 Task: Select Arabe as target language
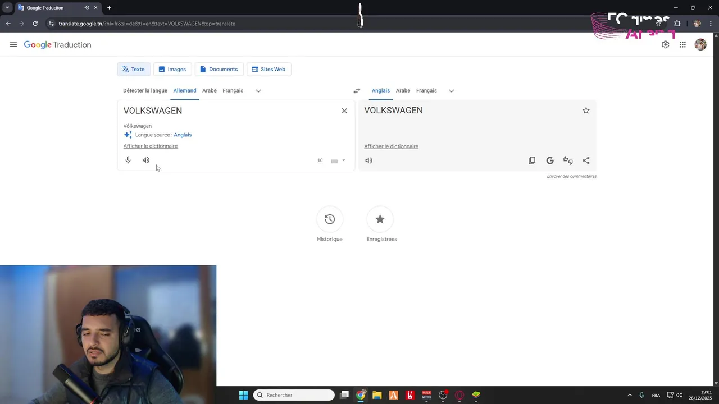(403, 91)
